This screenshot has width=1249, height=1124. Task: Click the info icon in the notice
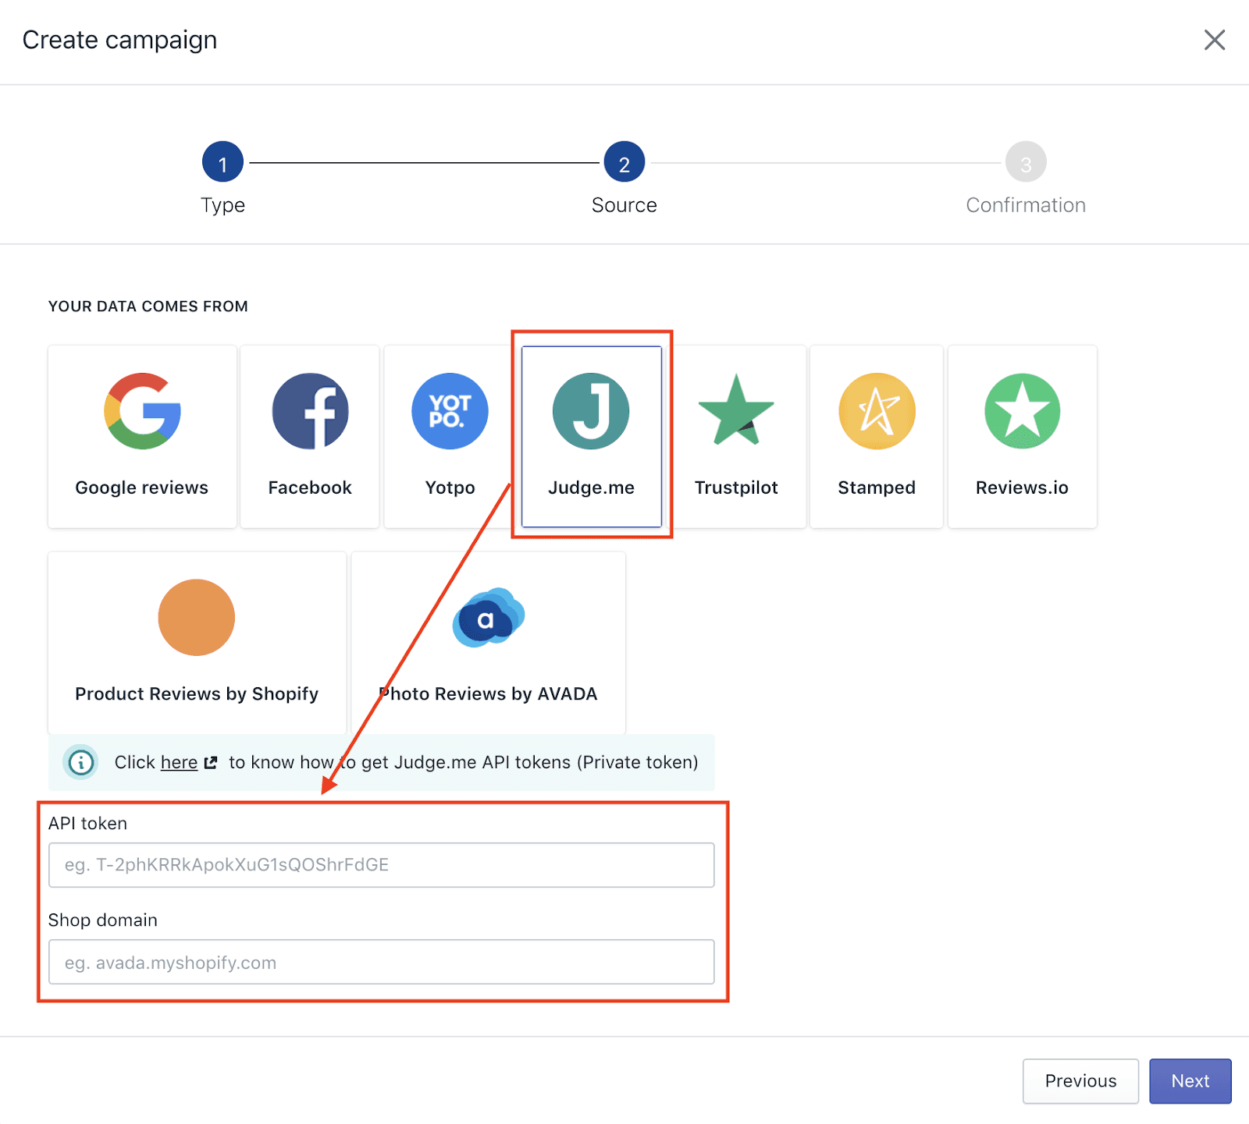(81, 762)
